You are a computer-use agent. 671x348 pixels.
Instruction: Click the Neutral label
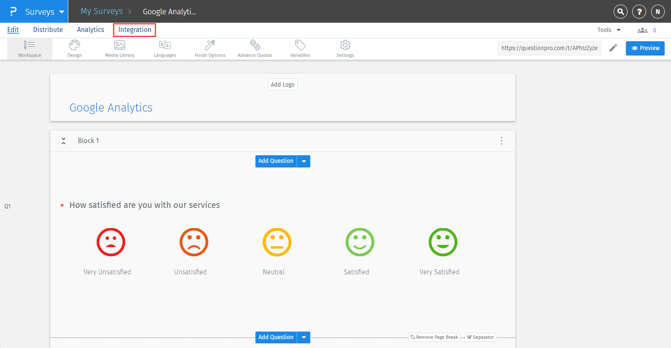[274, 272]
